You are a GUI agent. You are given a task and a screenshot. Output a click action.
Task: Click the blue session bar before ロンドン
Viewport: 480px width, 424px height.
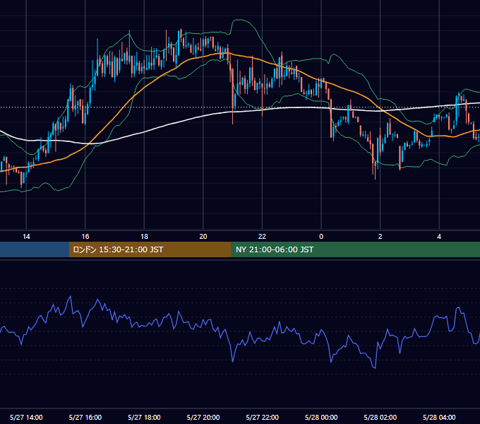tap(35, 249)
